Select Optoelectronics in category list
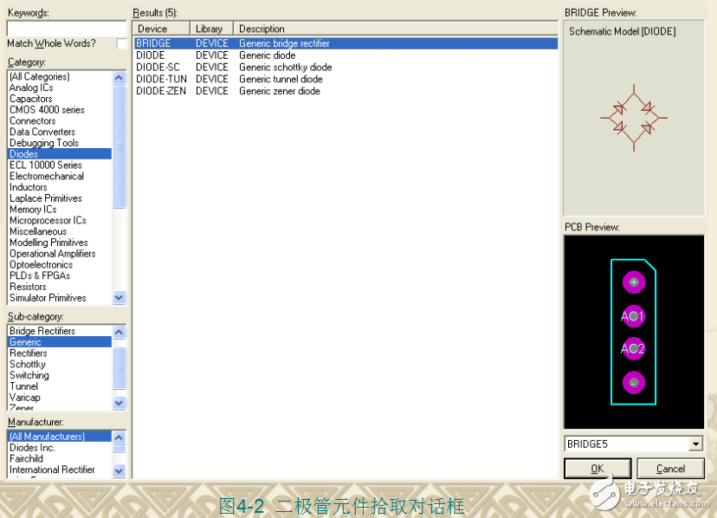Image resolution: width=717 pixels, height=518 pixels. click(41, 265)
